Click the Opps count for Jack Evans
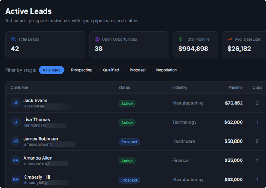The width and height of the screenshot is (266, 188). pos(257,103)
